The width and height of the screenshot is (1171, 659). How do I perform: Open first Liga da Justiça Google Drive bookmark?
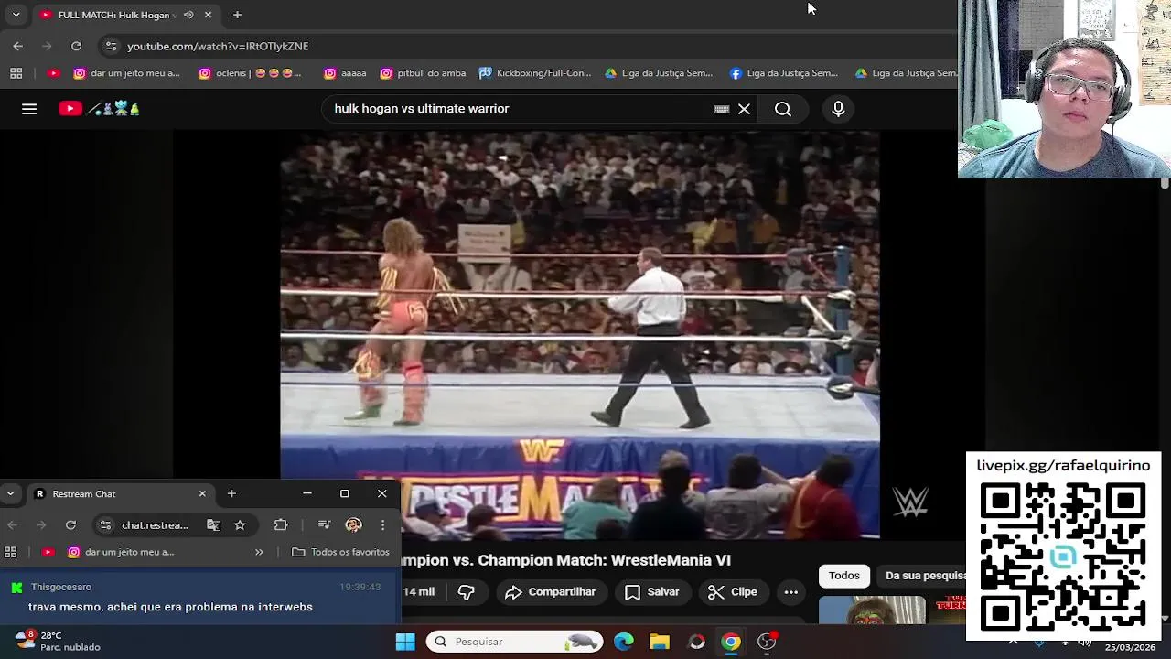659,73
